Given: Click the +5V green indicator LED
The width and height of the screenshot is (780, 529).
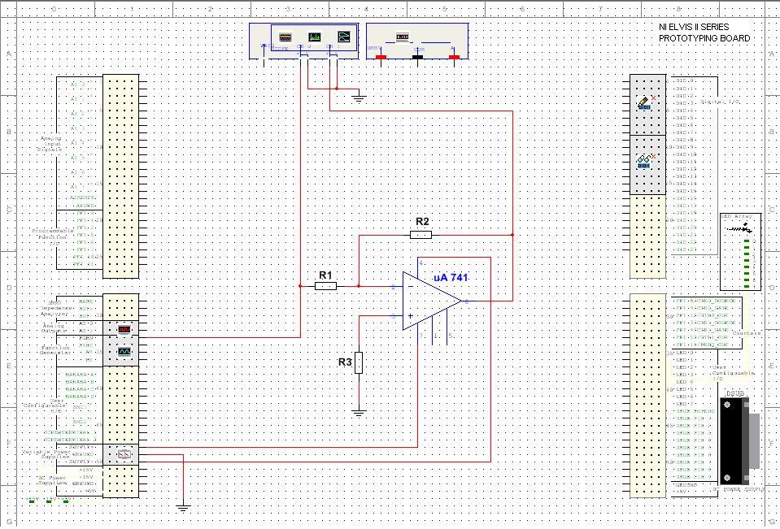Looking at the screenshot, I should 66,502.
